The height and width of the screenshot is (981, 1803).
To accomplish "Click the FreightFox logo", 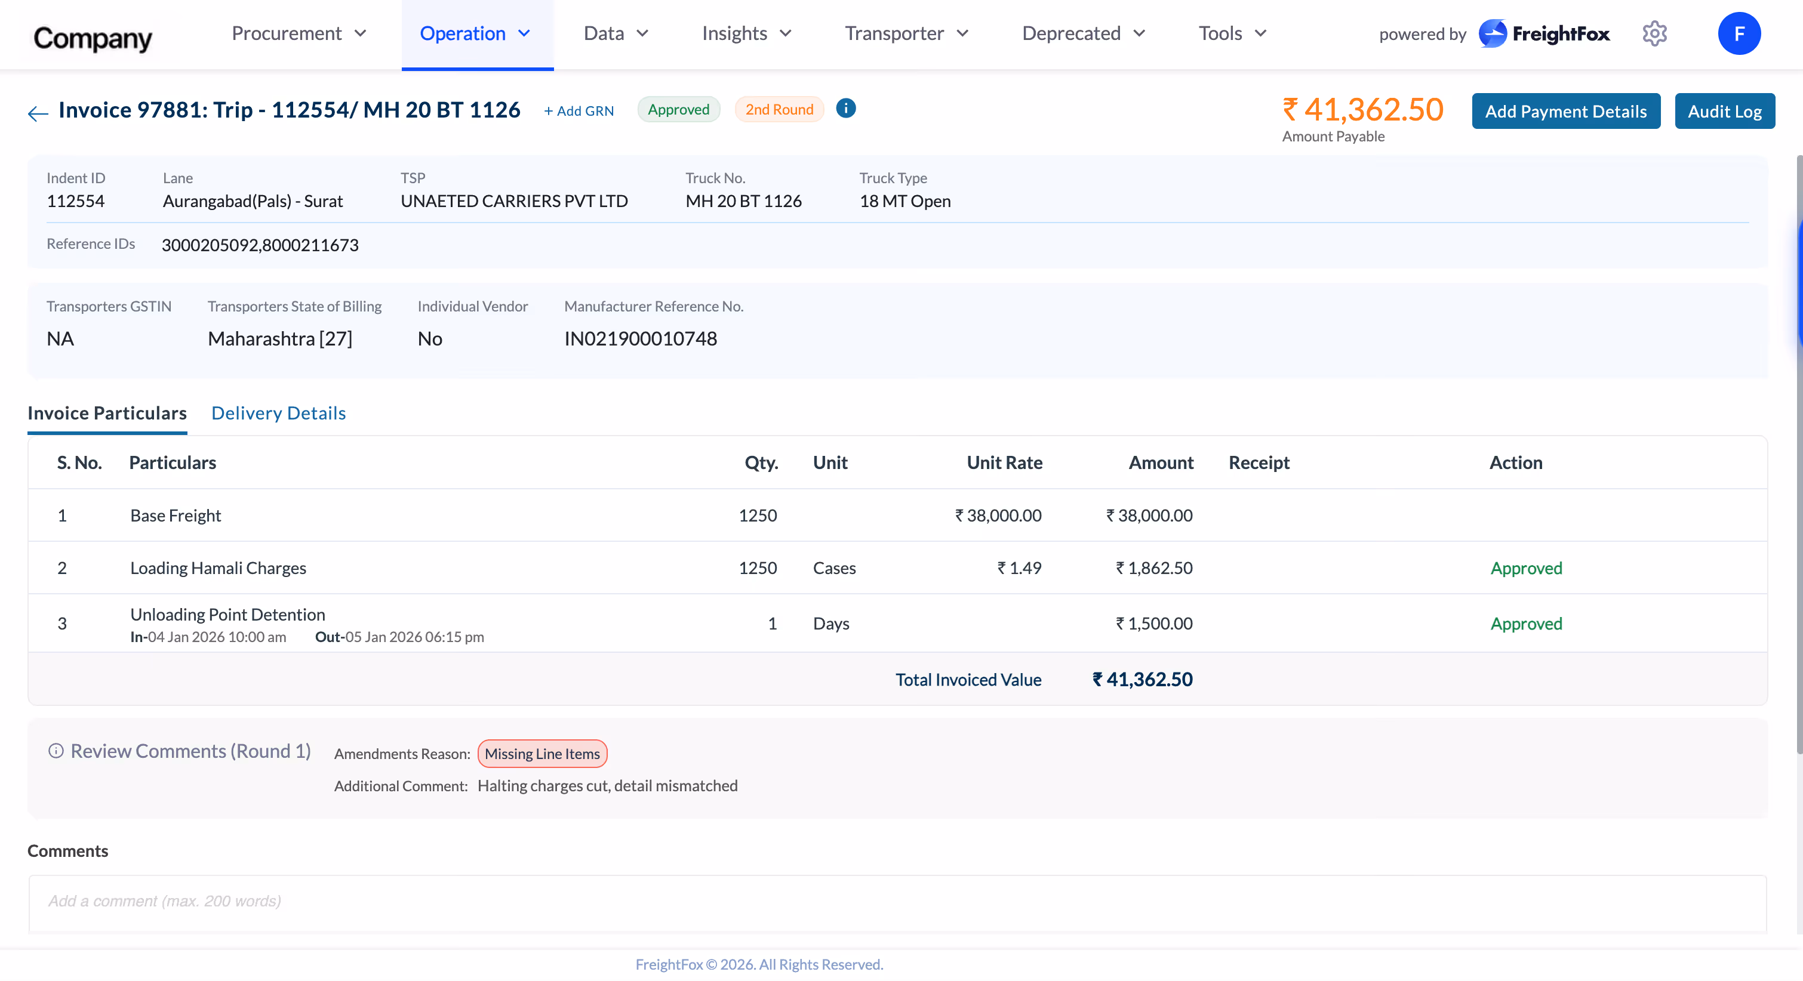I will [1544, 33].
